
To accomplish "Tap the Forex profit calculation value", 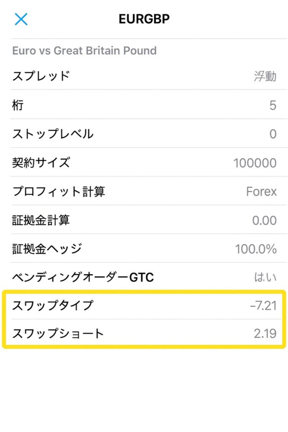I will (261, 192).
